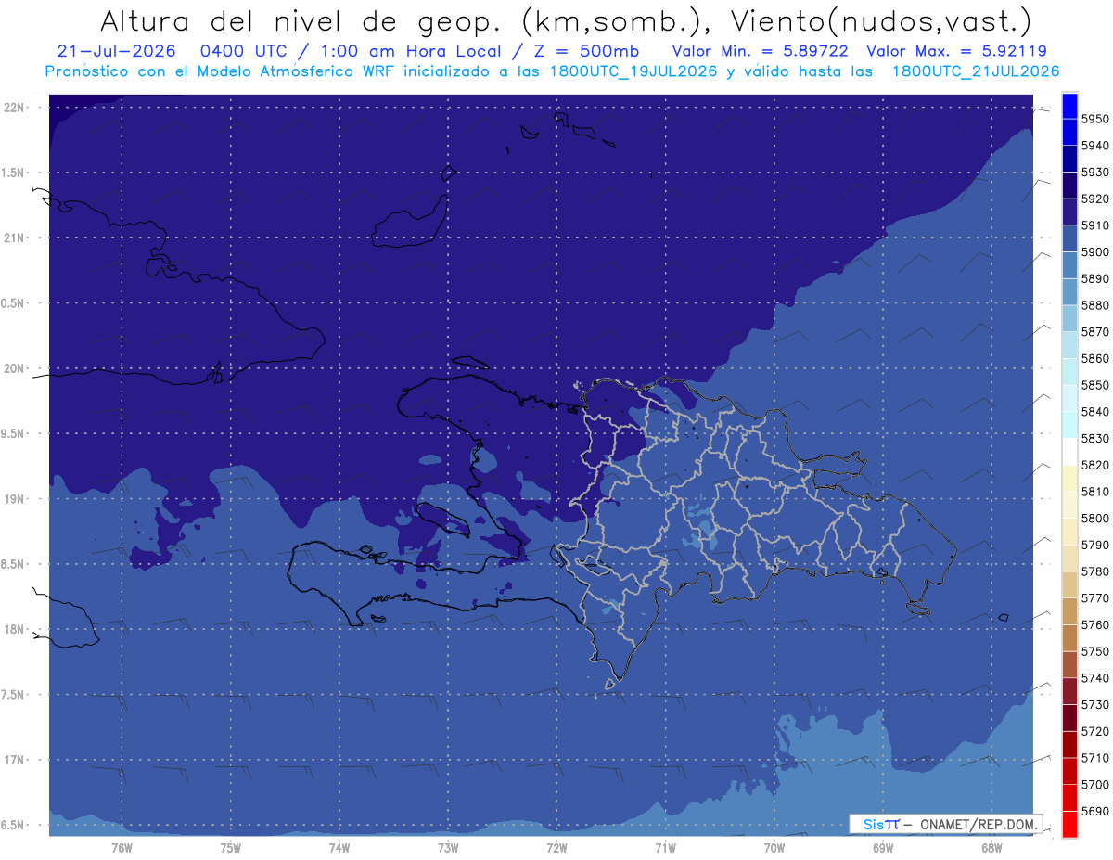Viewport: 1113px width, 860px height.
Task: Click the '20N' latitude label
Action: [16, 368]
